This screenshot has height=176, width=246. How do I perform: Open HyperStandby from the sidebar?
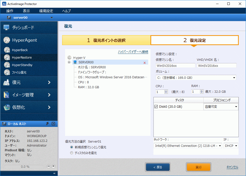pyautogui.click(x=22, y=65)
